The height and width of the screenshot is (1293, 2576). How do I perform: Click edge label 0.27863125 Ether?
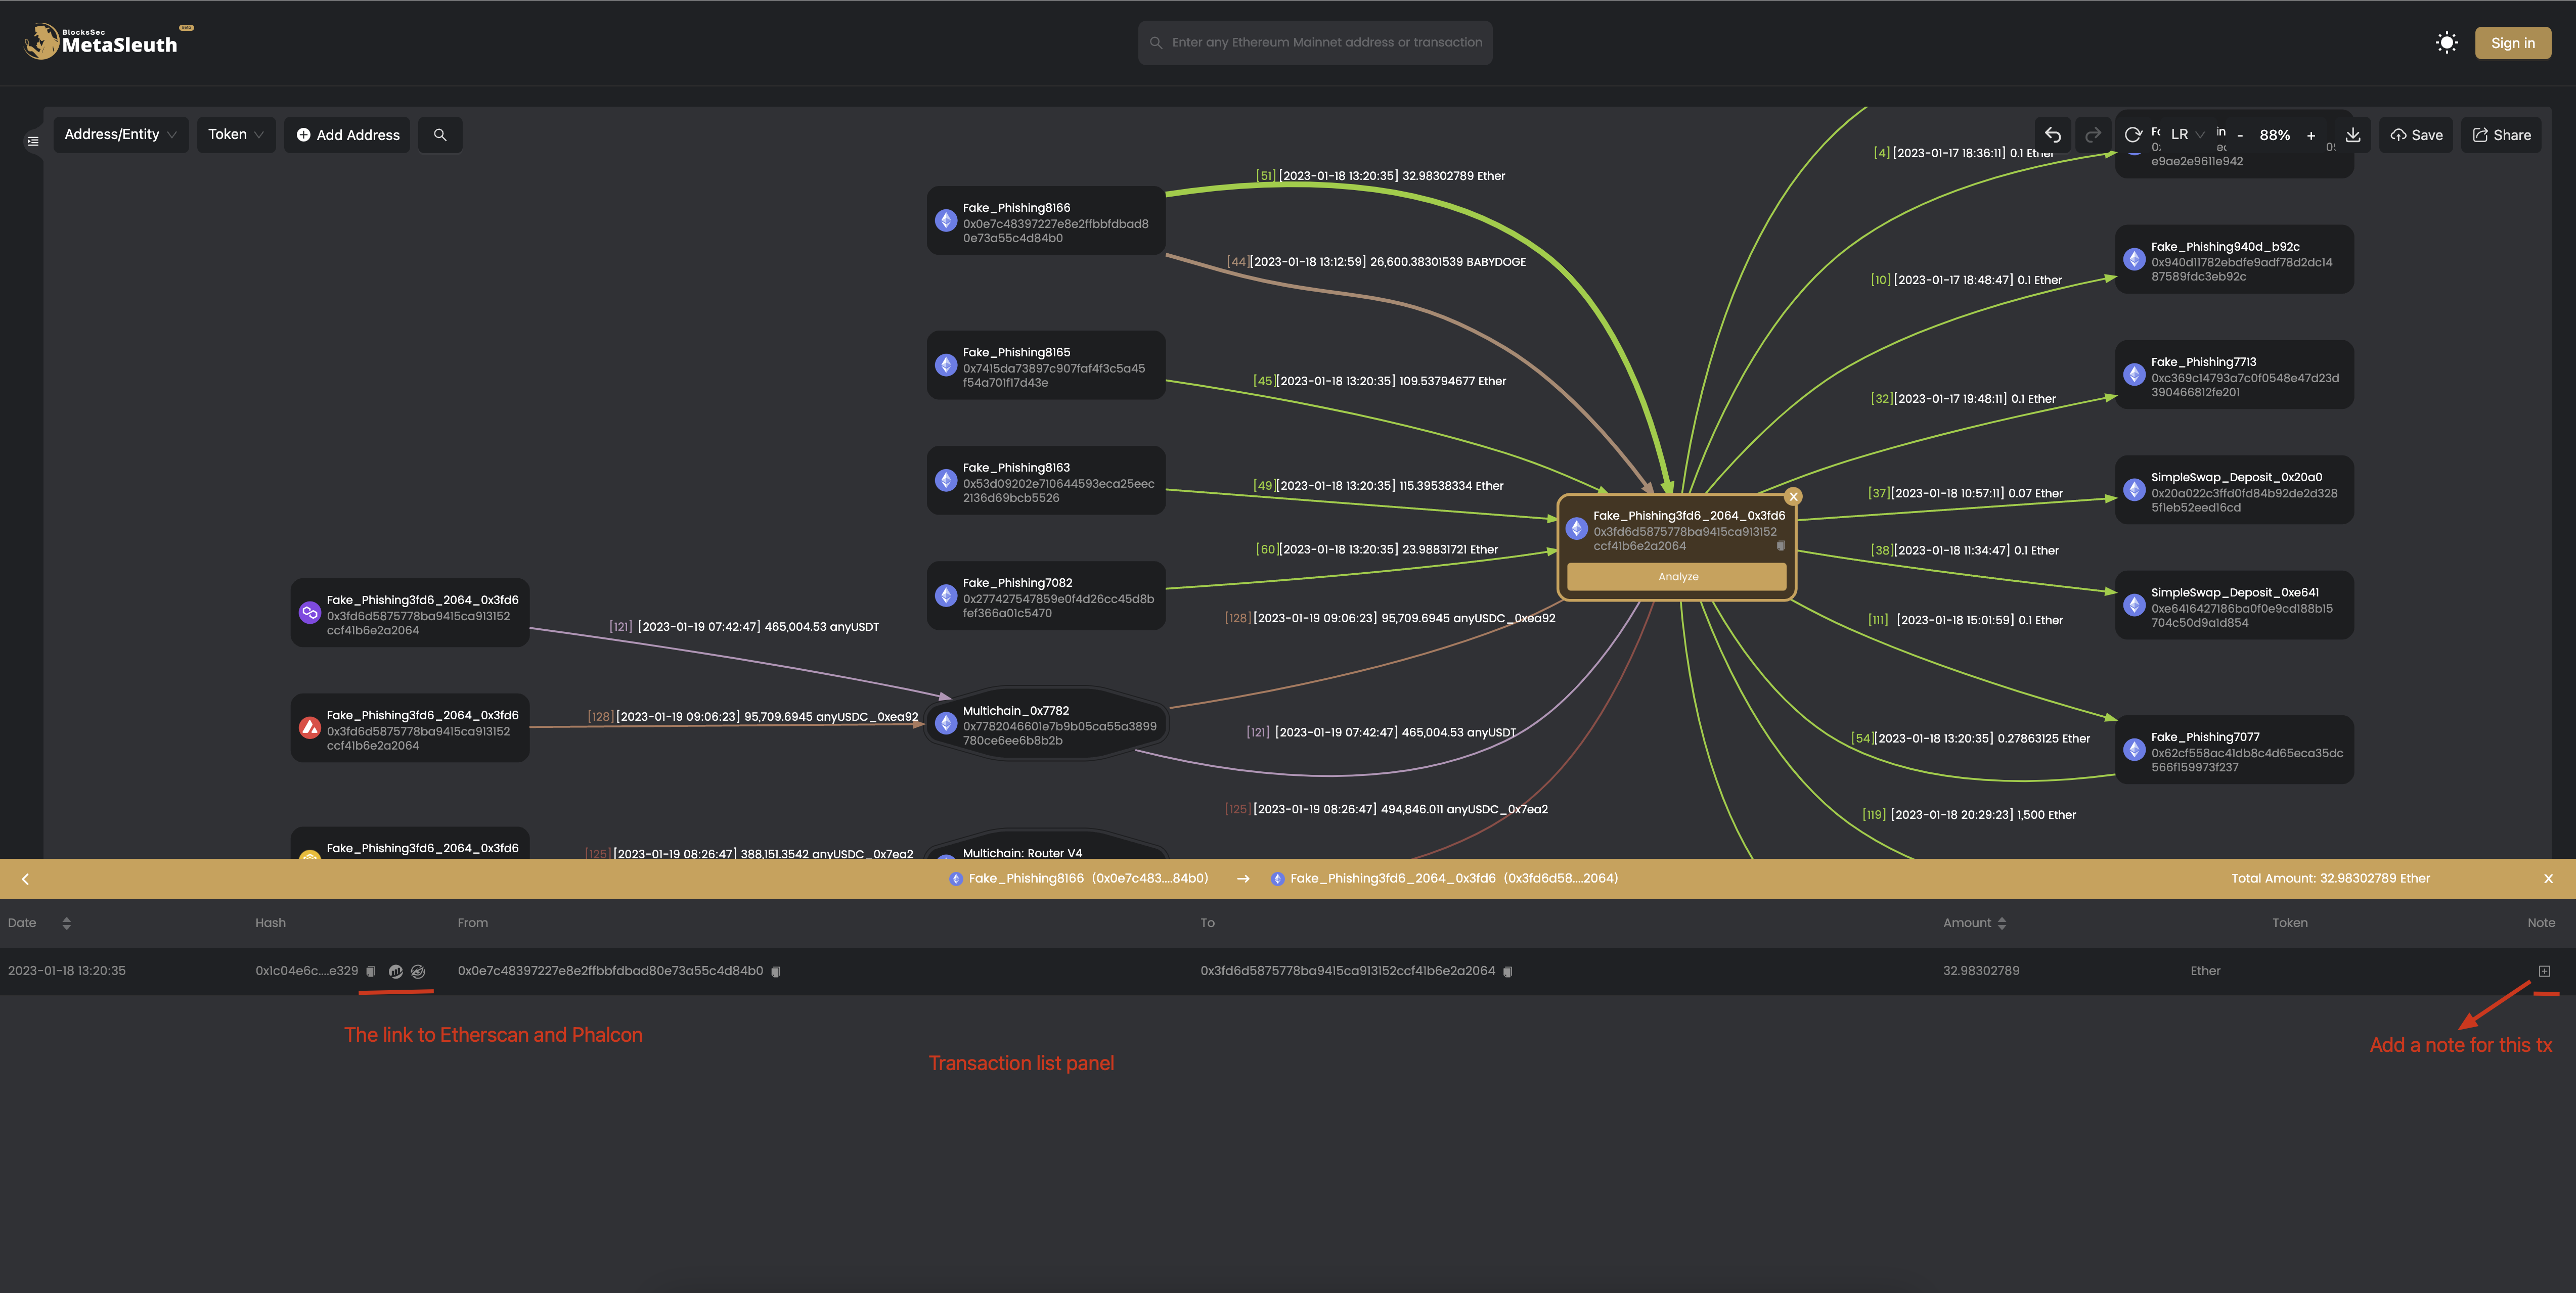point(1970,740)
